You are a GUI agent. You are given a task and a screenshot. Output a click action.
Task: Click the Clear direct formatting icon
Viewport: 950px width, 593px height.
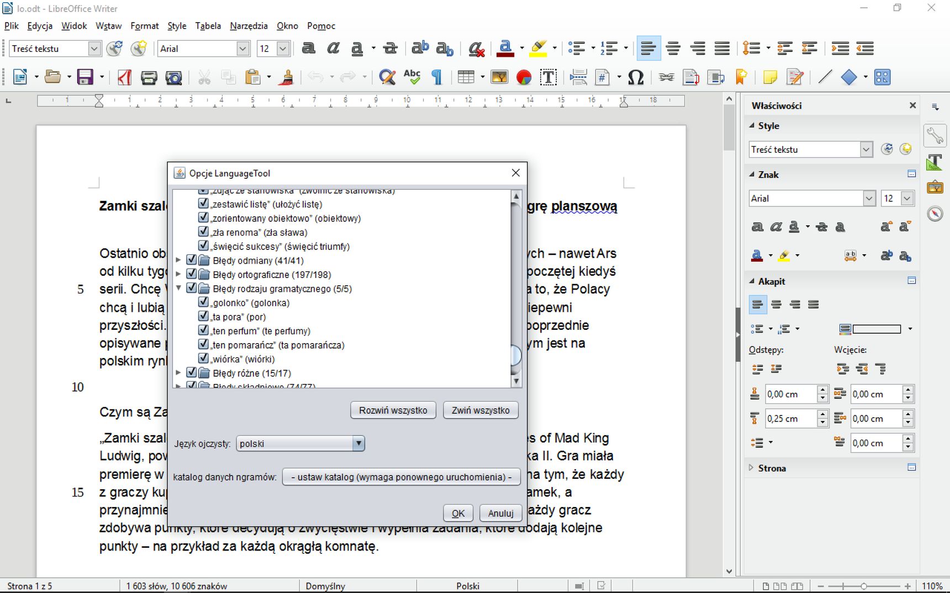476,49
